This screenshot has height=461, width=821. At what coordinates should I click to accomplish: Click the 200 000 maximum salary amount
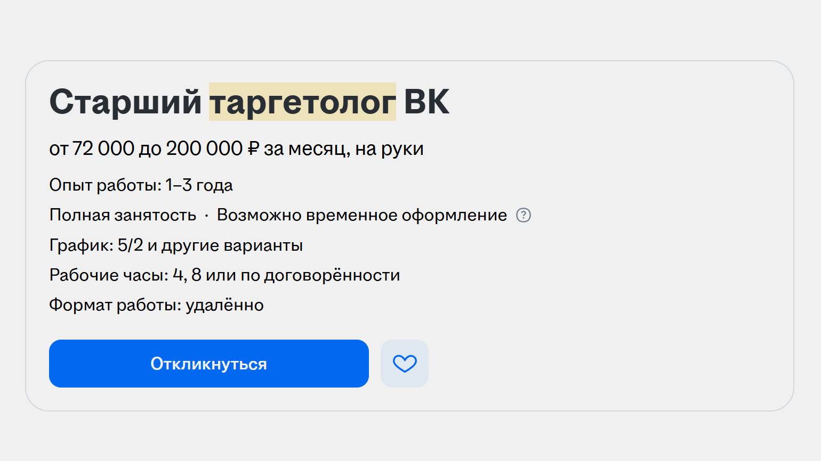pos(205,149)
